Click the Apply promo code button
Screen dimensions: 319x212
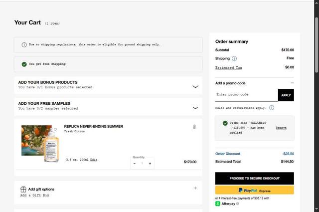286,95
